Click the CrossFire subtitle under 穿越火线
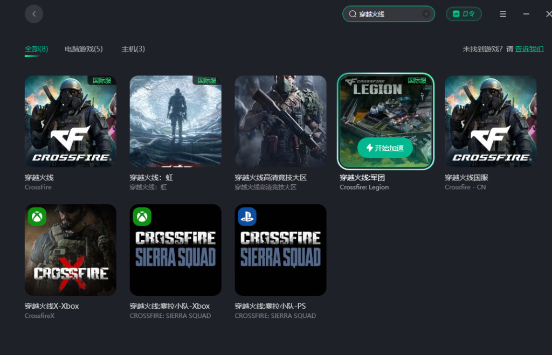 38,187
